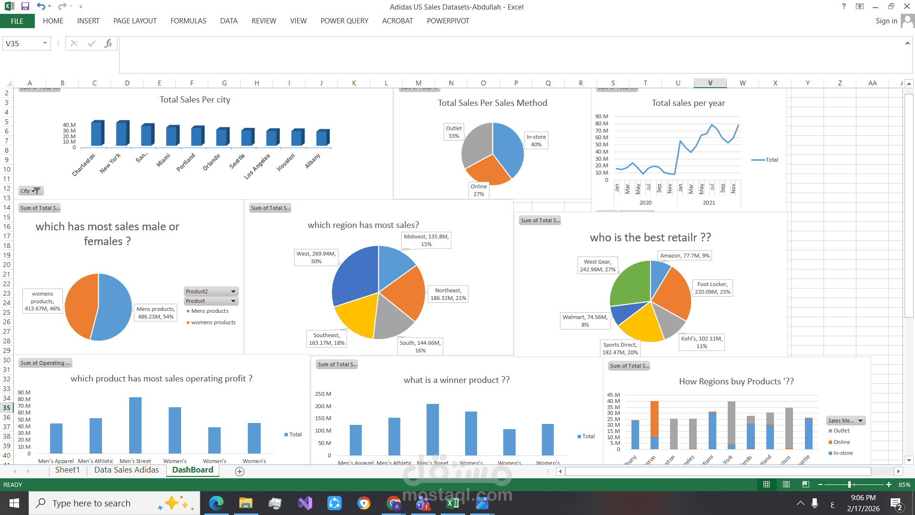Open the PAGE LAYOUT ribbon tab
Viewport: 915px width, 515px height.
[x=135, y=21]
